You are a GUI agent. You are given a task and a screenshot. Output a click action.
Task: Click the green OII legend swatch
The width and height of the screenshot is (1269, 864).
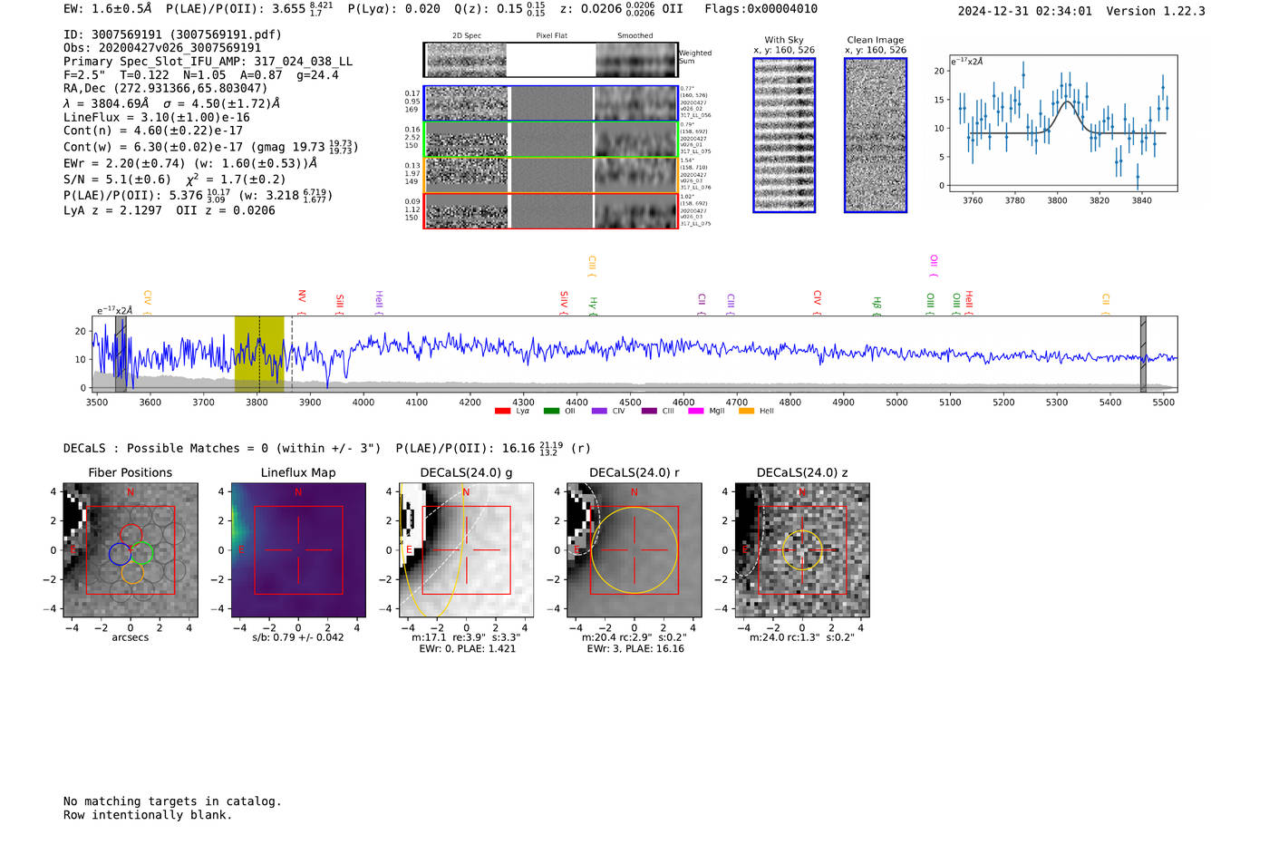(551, 412)
